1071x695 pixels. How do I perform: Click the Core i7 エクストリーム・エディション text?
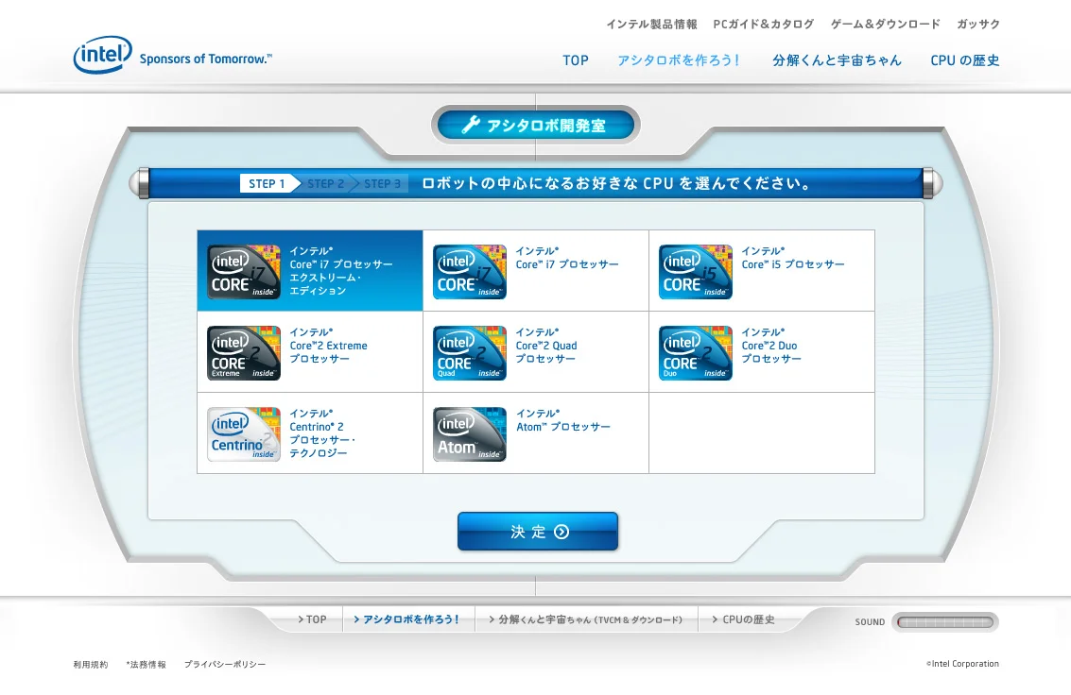coord(341,271)
